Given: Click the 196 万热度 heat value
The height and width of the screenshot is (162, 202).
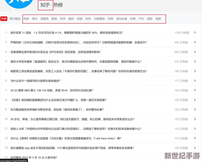Looking at the screenshot, I should click(181, 71).
